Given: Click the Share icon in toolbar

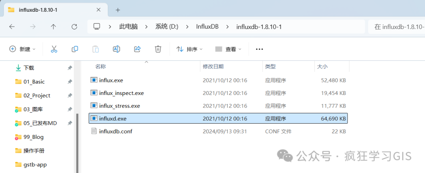Looking at the screenshot, I should (x=137, y=49).
